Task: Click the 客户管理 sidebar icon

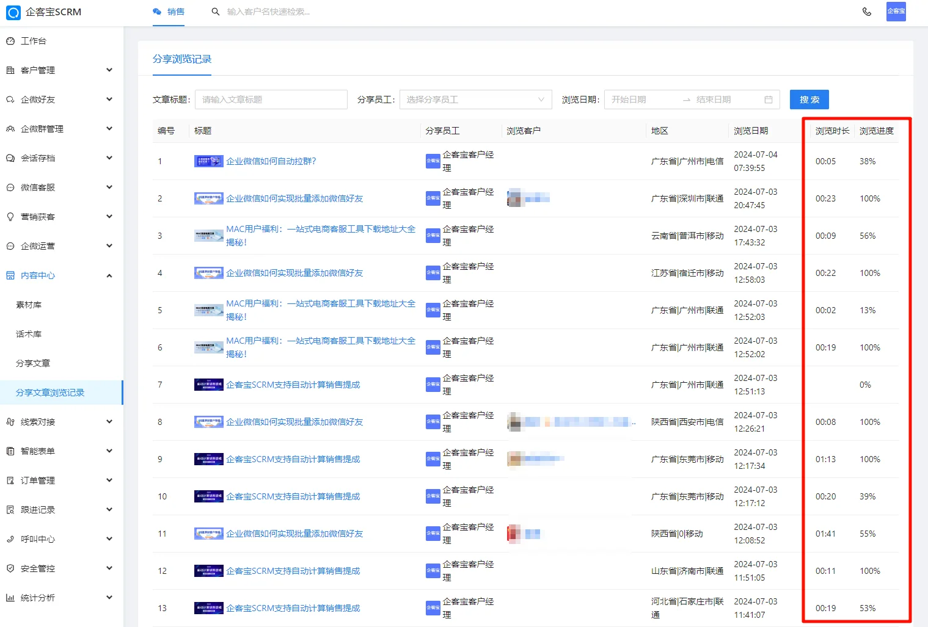Action: coord(10,70)
